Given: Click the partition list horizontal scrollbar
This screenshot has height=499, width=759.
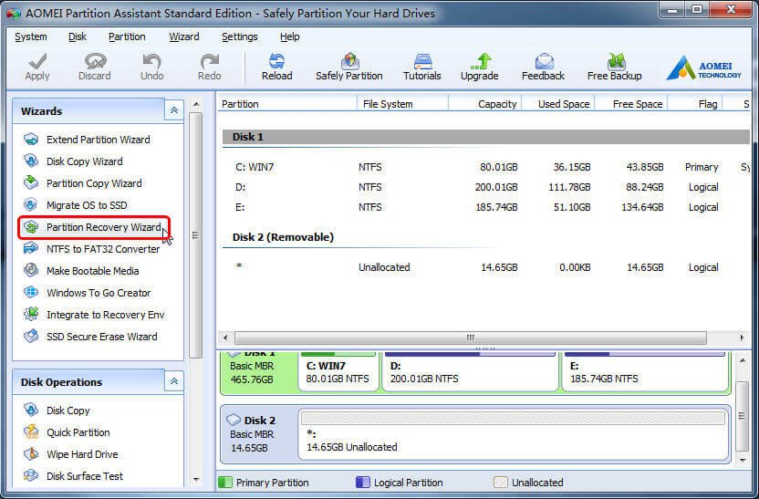Looking at the screenshot, I should (471, 338).
